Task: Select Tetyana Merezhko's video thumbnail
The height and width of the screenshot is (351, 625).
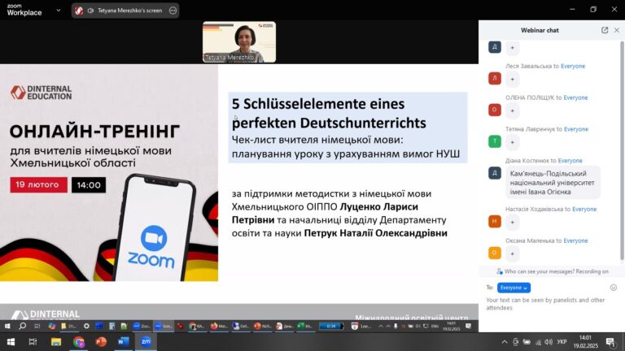Action: click(239, 42)
